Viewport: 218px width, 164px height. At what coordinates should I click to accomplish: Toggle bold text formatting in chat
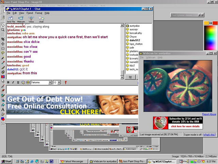[x=8, y=82]
